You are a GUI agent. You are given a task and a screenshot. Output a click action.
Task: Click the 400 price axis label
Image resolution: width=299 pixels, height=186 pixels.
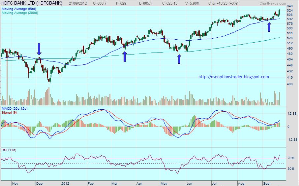click(290, 84)
